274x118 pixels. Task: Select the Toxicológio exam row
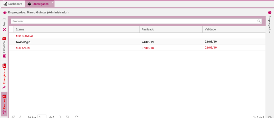pos(137,42)
